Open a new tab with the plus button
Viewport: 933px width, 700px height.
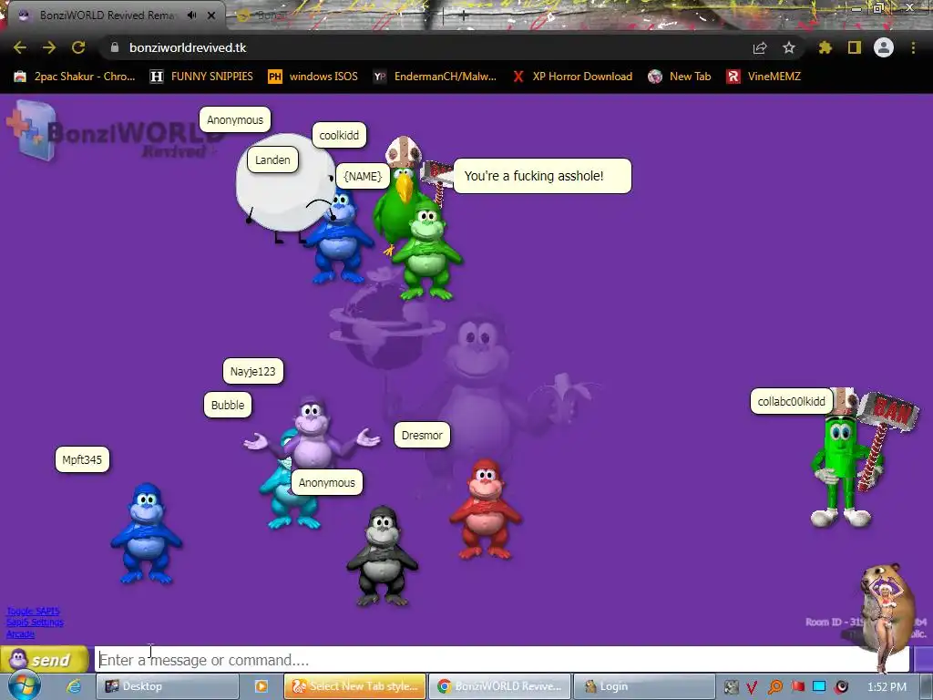click(x=464, y=16)
